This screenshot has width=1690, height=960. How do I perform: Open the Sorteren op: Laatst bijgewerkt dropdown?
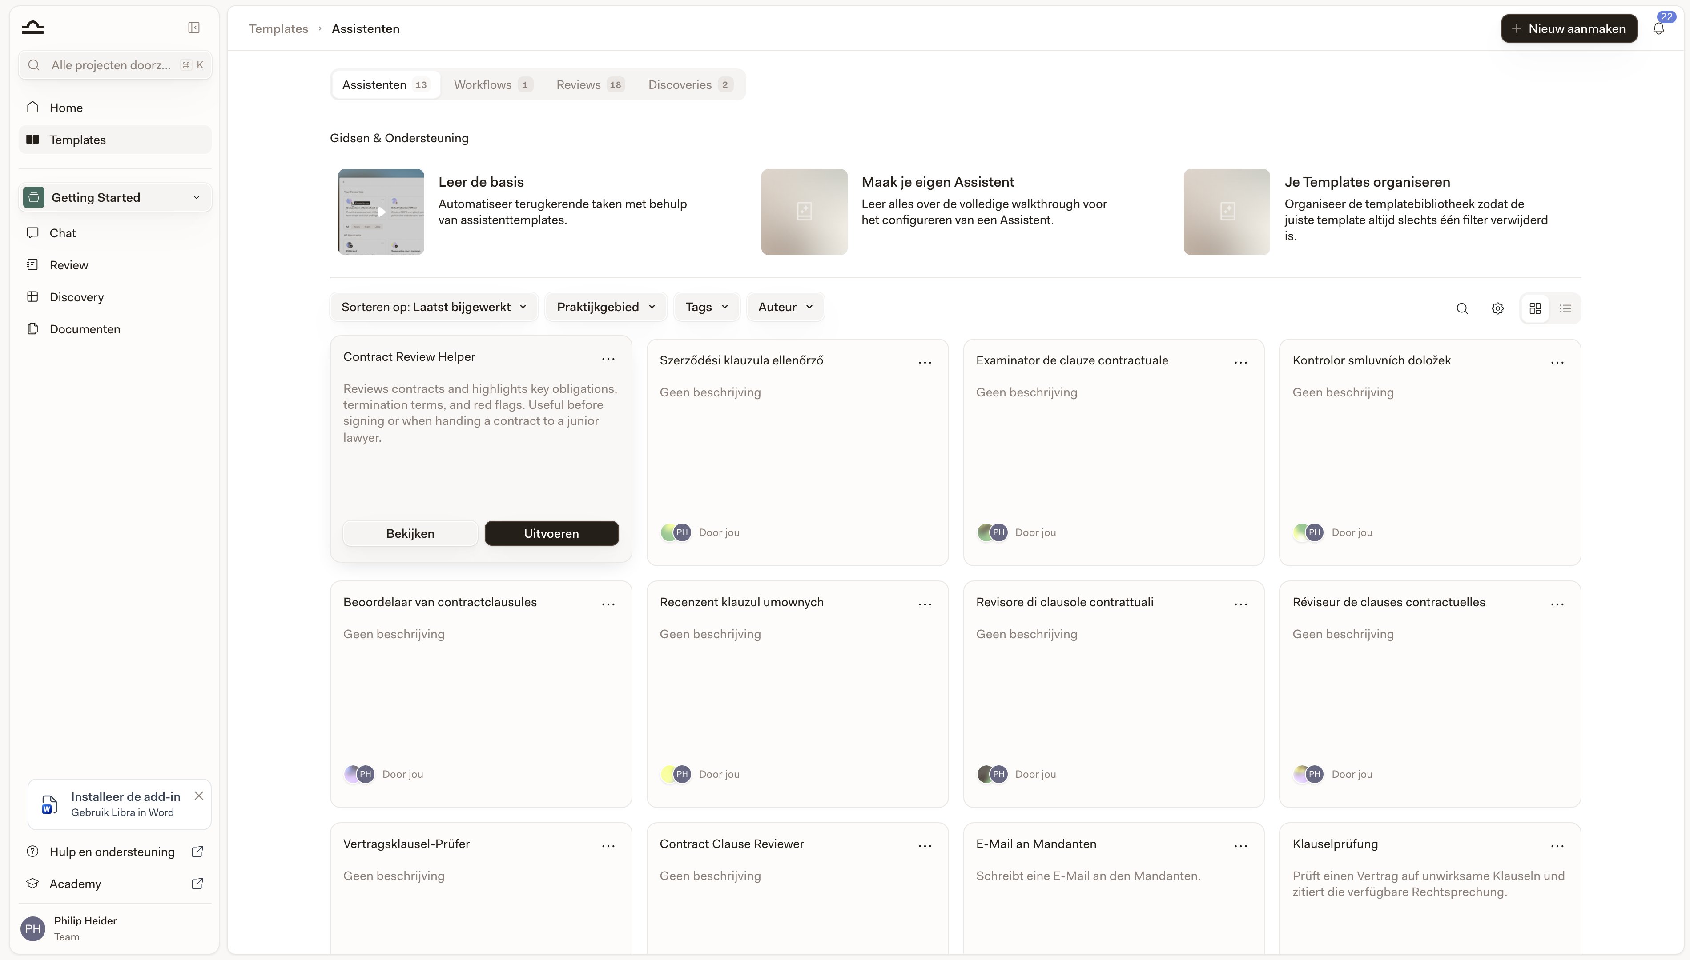(434, 307)
